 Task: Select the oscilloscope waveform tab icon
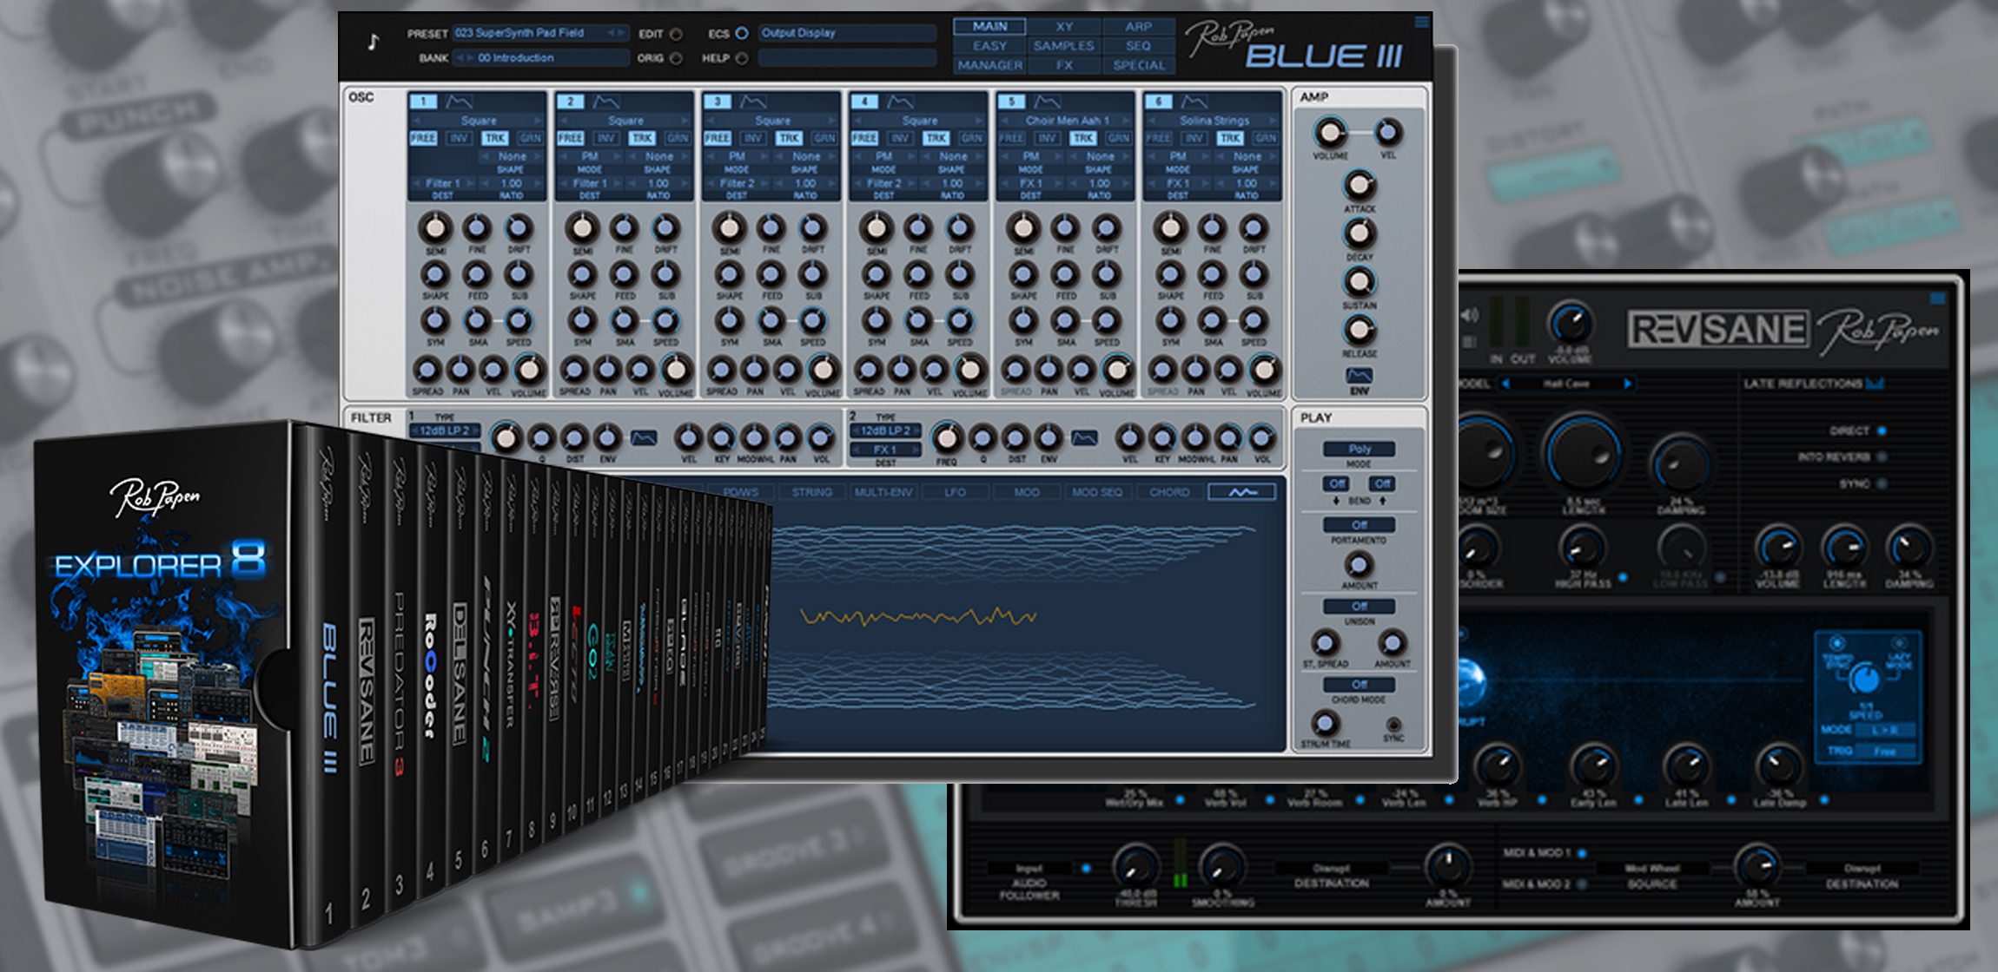point(1242,492)
